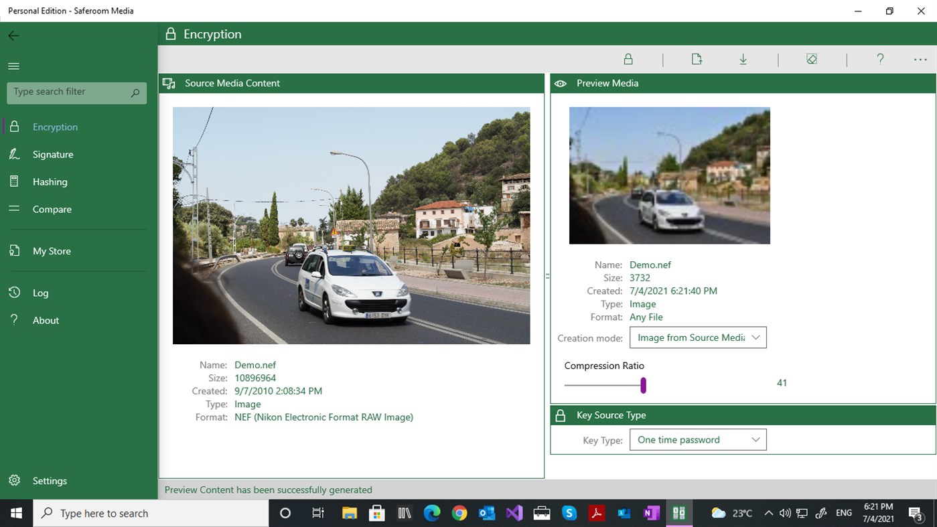Image resolution: width=937 pixels, height=527 pixels.
Task: Open the Log page
Action: [14, 293]
